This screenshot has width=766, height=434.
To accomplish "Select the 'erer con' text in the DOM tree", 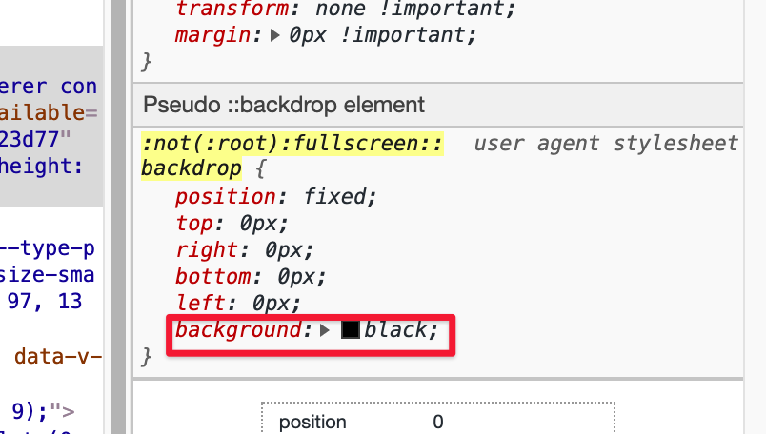I will pyautogui.click(x=49, y=87).
